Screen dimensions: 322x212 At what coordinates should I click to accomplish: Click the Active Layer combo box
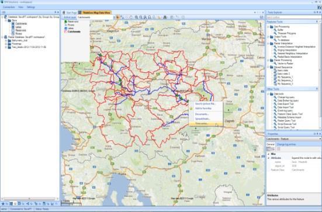click(x=95, y=18)
